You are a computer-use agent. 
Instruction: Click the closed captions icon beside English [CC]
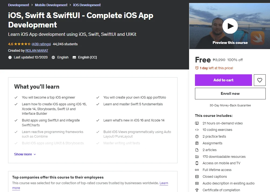74,57
